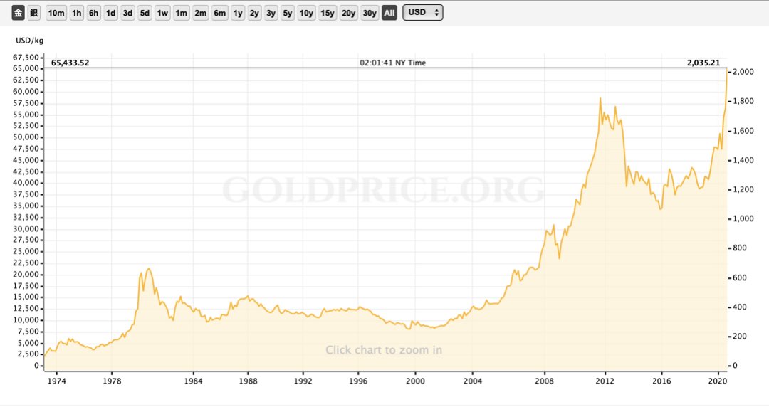The width and height of the screenshot is (769, 407).
Task: Switch chart to 1w range
Action: click(163, 13)
